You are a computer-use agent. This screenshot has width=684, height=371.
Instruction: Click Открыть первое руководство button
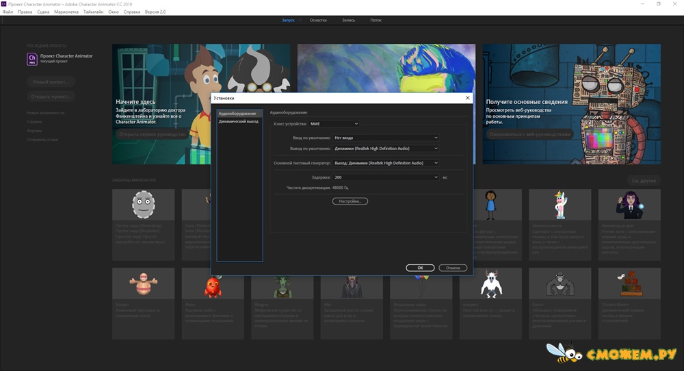click(x=153, y=134)
